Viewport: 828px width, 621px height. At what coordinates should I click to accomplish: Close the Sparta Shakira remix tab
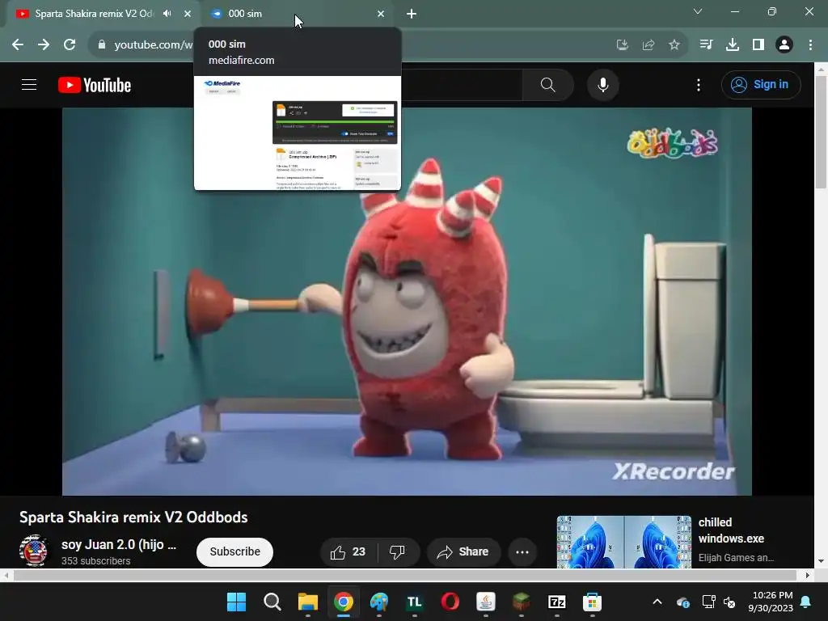(x=188, y=14)
